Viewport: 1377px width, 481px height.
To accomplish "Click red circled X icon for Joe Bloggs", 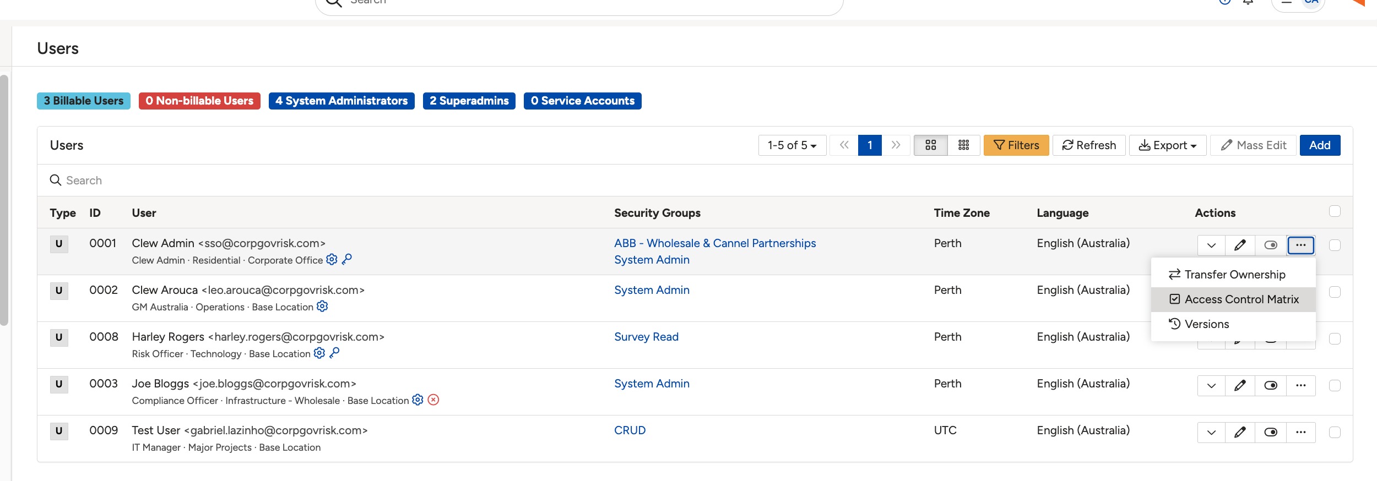I will (433, 400).
